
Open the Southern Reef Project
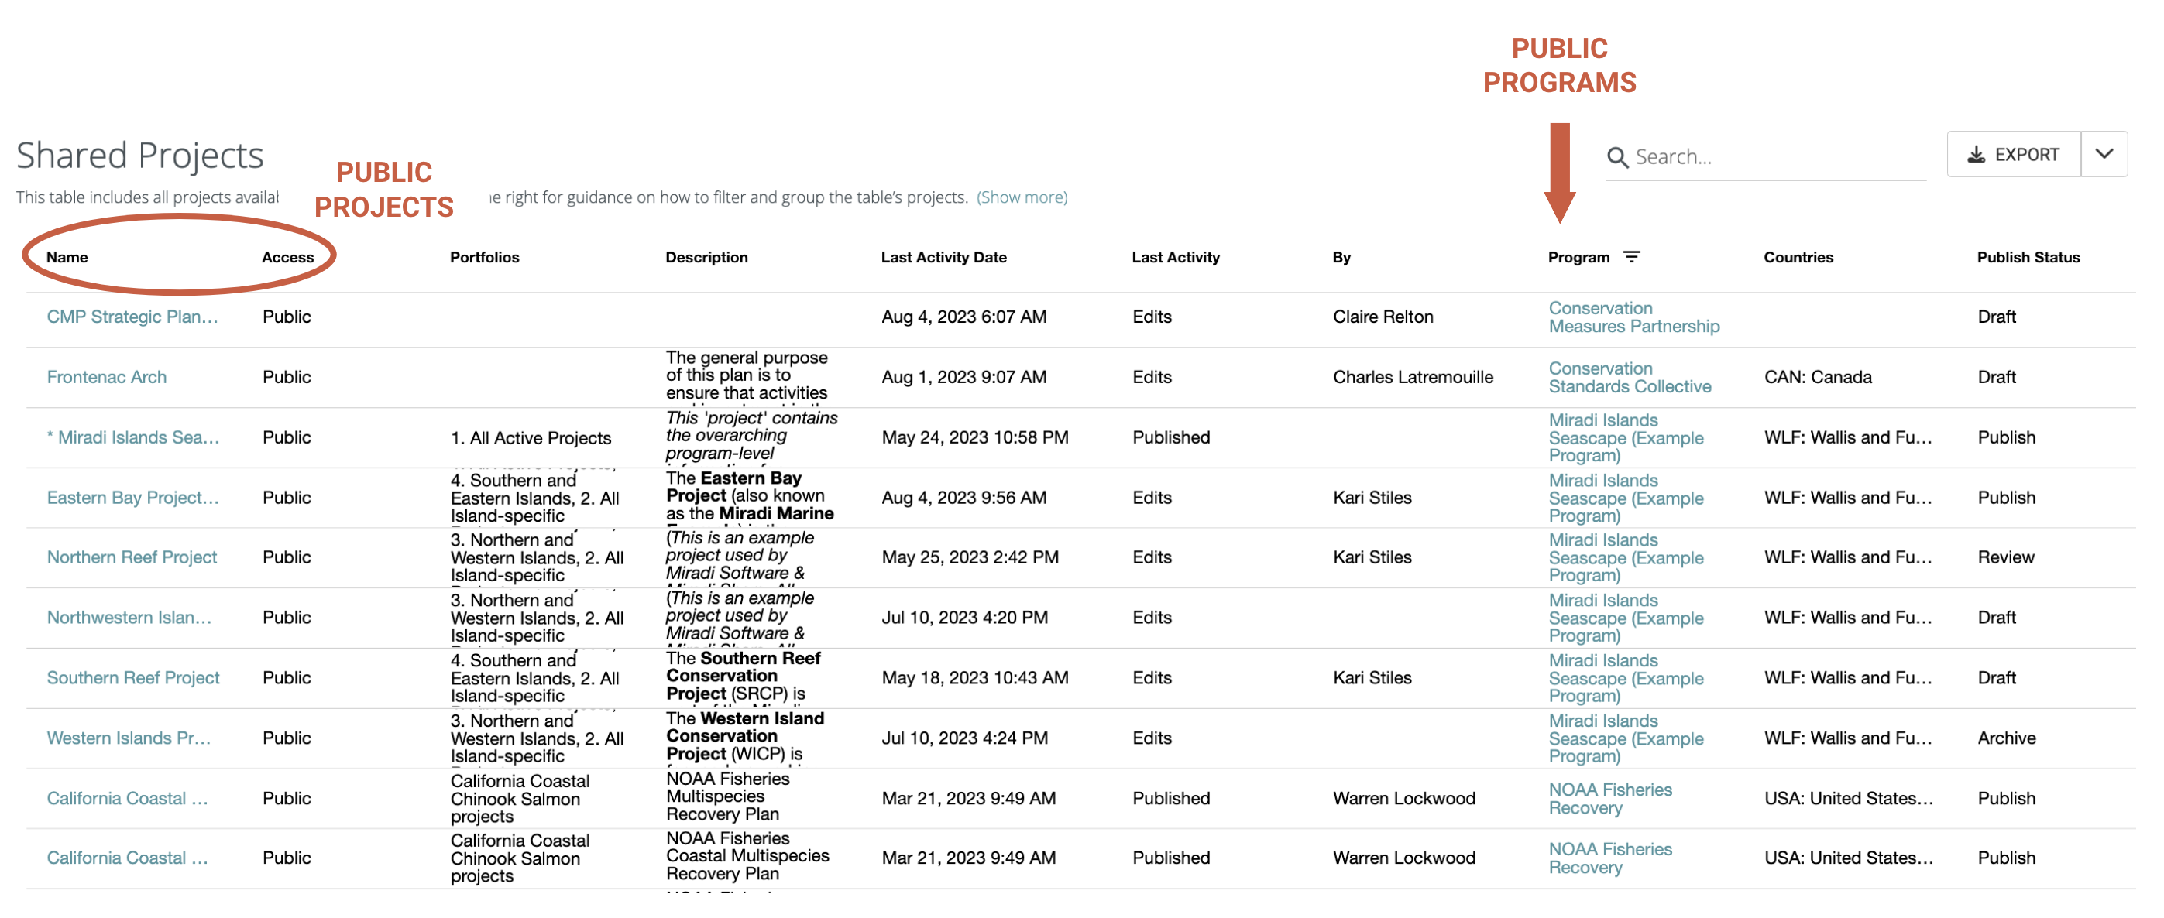coord(132,678)
